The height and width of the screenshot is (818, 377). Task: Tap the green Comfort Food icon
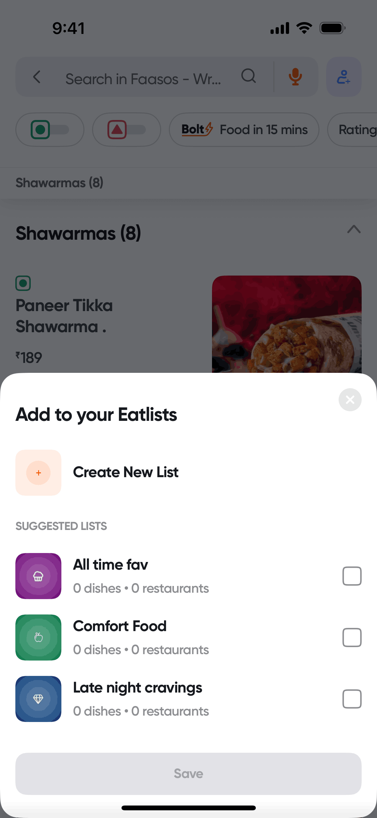pyautogui.click(x=38, y=637)
